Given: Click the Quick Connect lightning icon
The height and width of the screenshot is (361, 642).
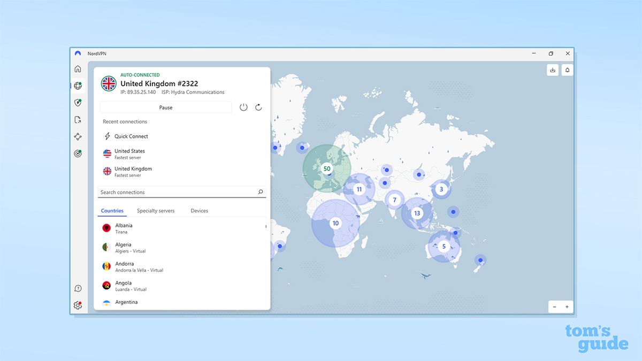Looking at the screenshot, I should [x=107, y=136].
